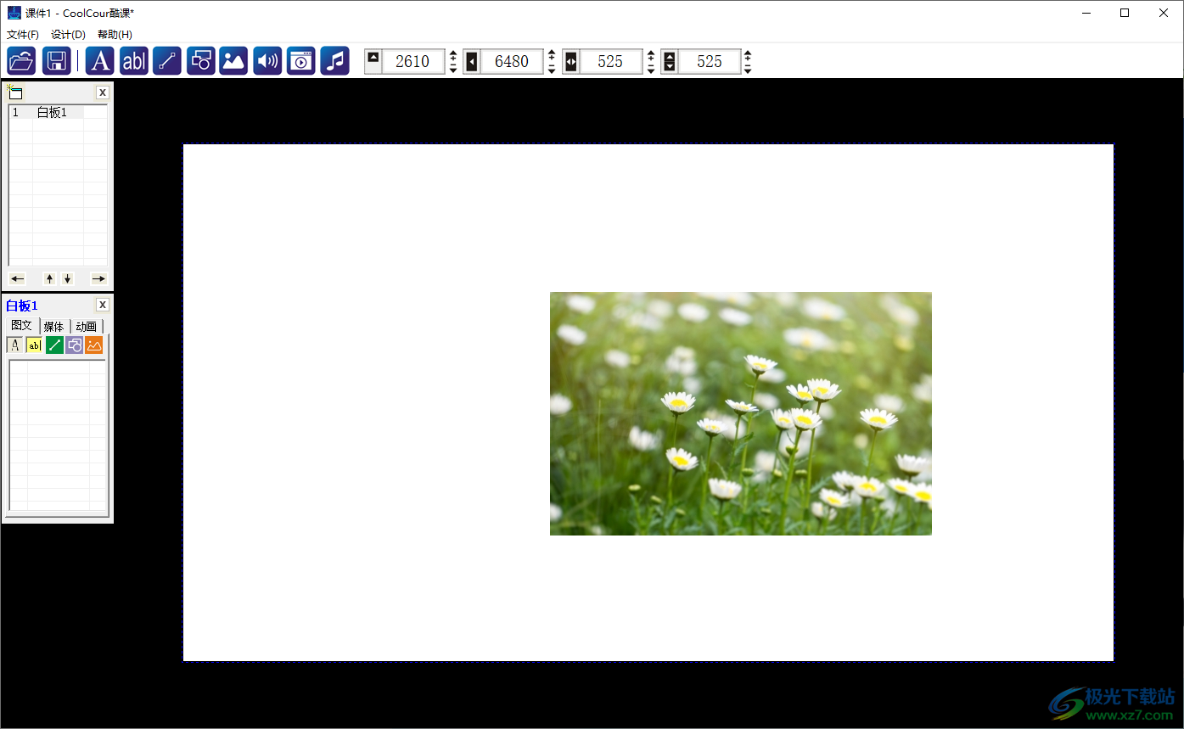Insert a picture using the image icon
1184x729 pixels.
pyautogui.click(x=233, y=61)
